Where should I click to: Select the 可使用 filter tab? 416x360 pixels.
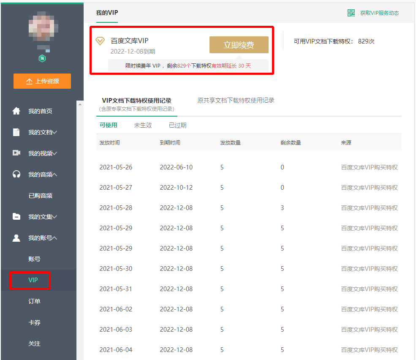tap(108, 125)
